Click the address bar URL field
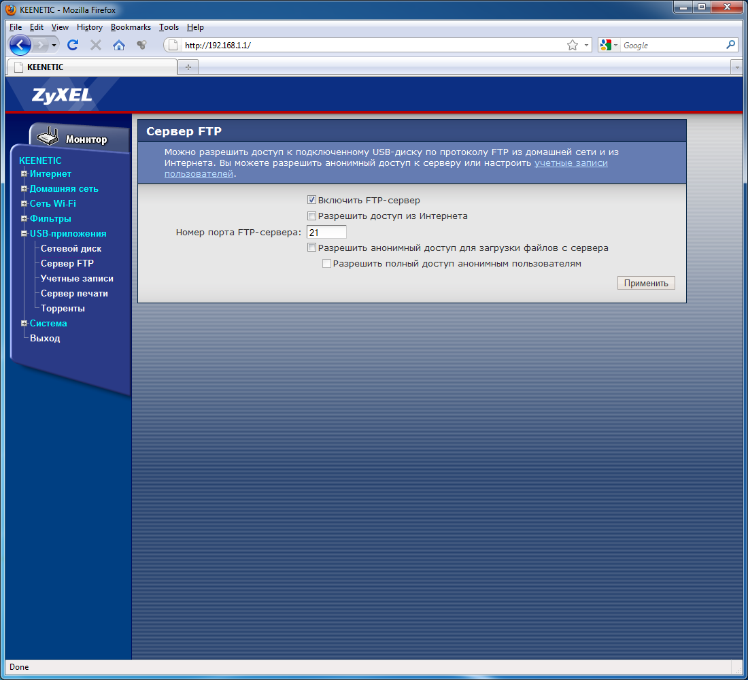This screenshot has height=680, width=748. [373, 46]
